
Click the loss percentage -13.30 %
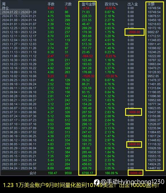pos(111,76)
